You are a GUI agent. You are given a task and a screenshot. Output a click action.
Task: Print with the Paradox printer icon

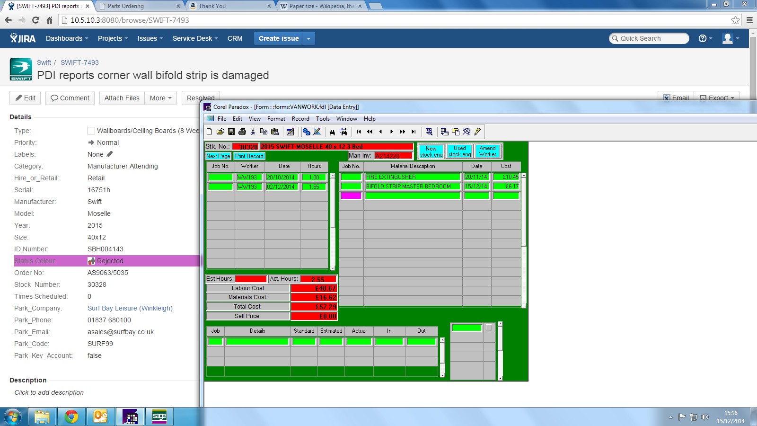[x=242, y=132]
